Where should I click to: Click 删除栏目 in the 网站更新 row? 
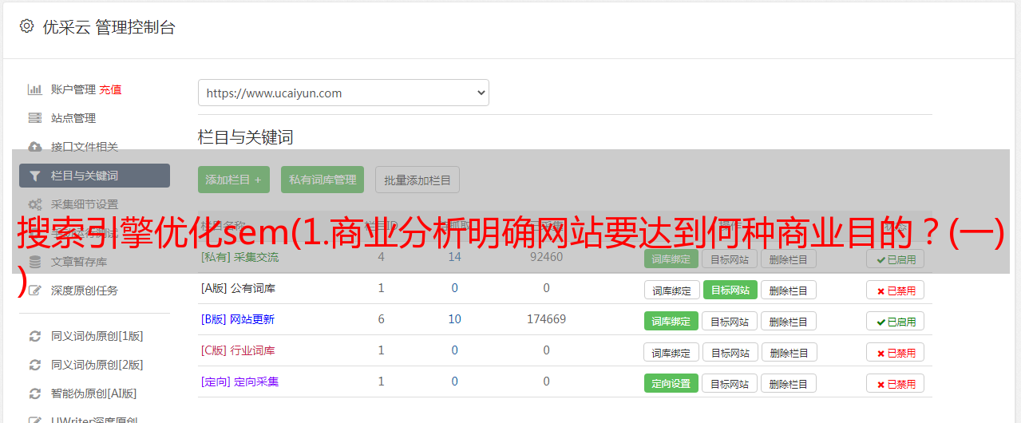[x=789, y=321]
